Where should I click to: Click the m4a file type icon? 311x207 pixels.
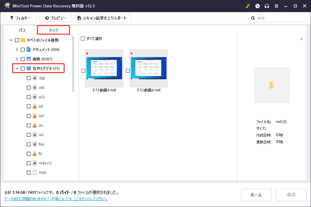[x=35, y=163]
